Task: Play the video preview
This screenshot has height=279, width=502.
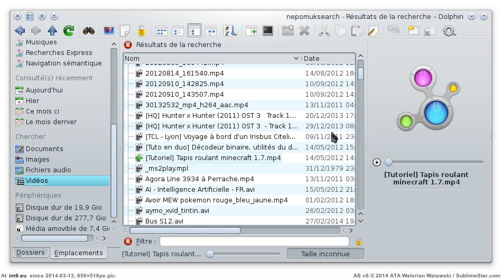Action: [377, 162]
